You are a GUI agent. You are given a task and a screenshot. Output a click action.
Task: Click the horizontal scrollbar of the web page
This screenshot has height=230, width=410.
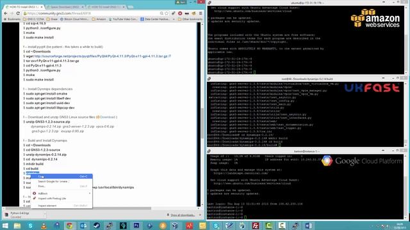78,208
